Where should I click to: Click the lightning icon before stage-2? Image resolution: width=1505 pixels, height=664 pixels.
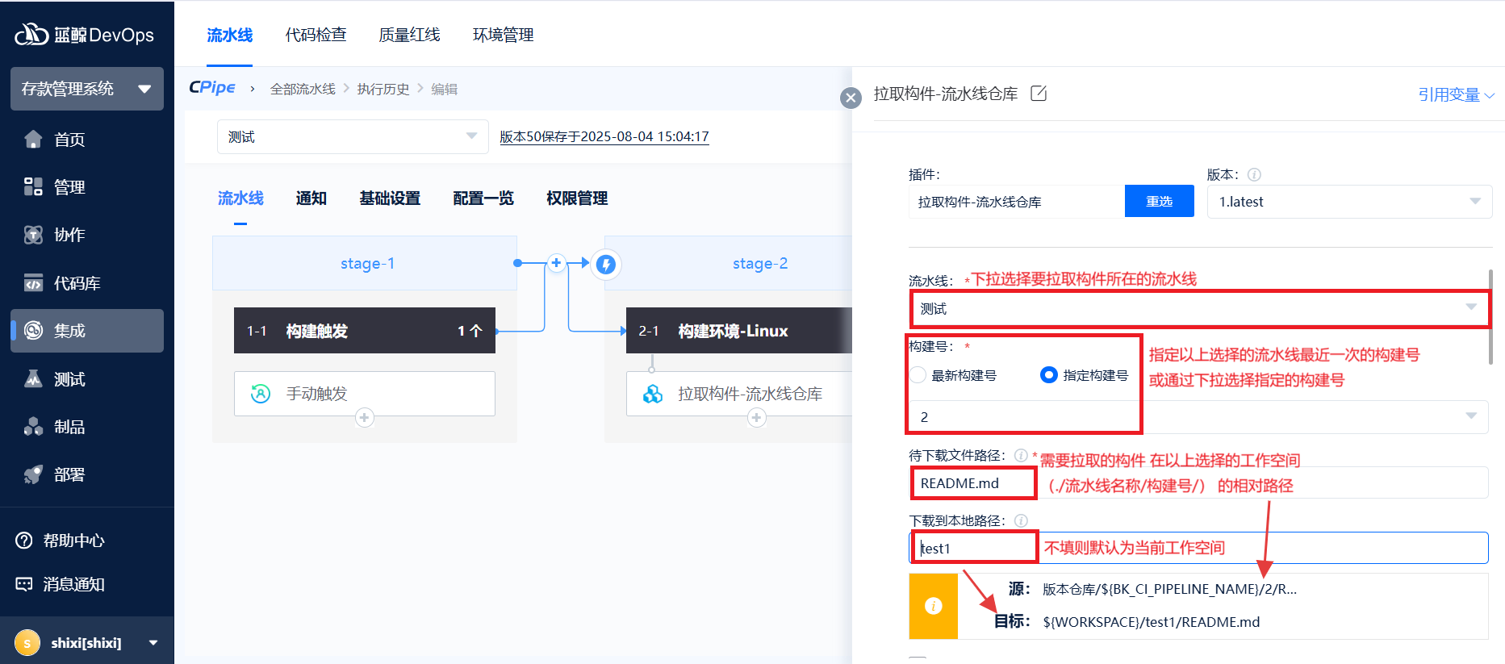606,264
